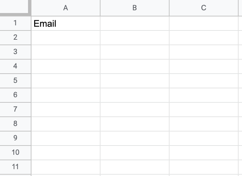Select cell C6

coord(204,95)
